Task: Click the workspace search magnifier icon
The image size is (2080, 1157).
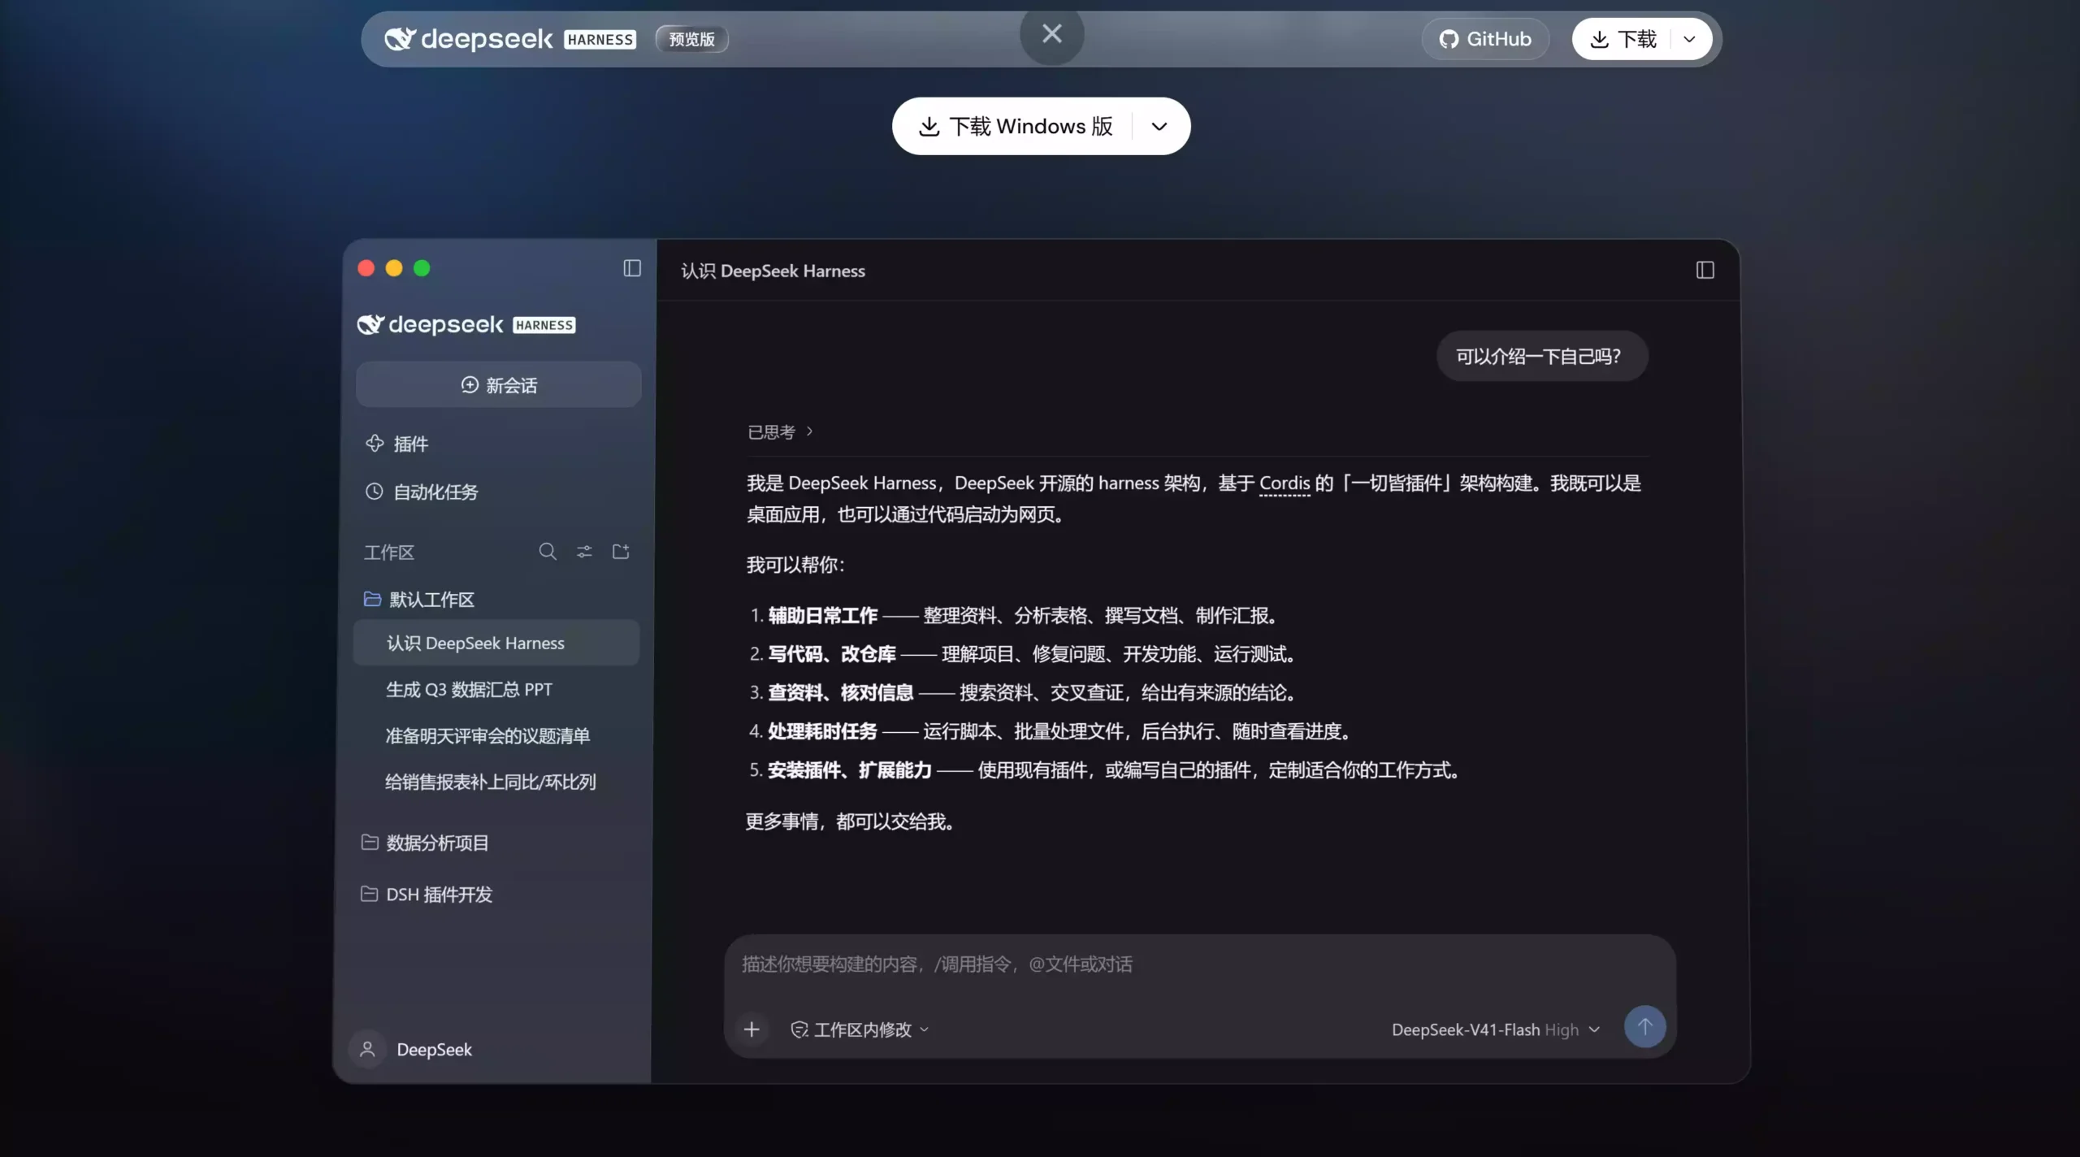Action: pyautogui.click(x=548, y=552)
